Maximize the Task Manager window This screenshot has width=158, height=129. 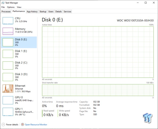[x=146, y=3]
